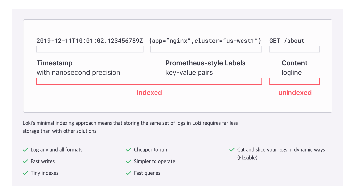
Task: Click the Prometheus-style Labels heading
Action: (x=205, y=63)
